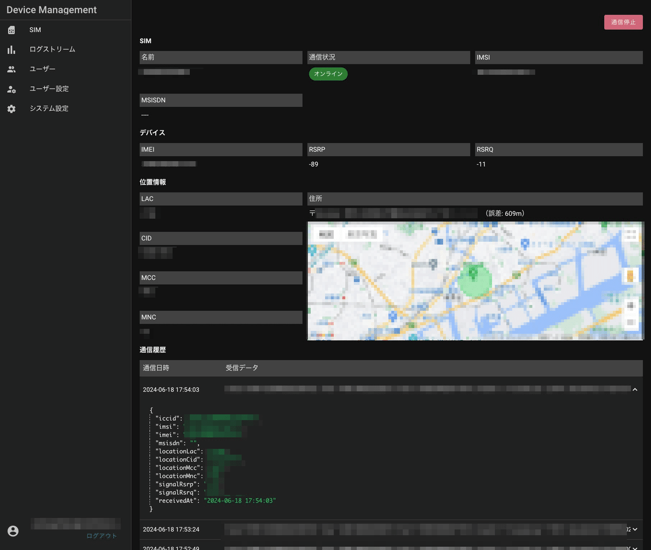Navigate to システム設定 in the sidebar
Screen dimensions: 651x550
(x=49, y=108)
